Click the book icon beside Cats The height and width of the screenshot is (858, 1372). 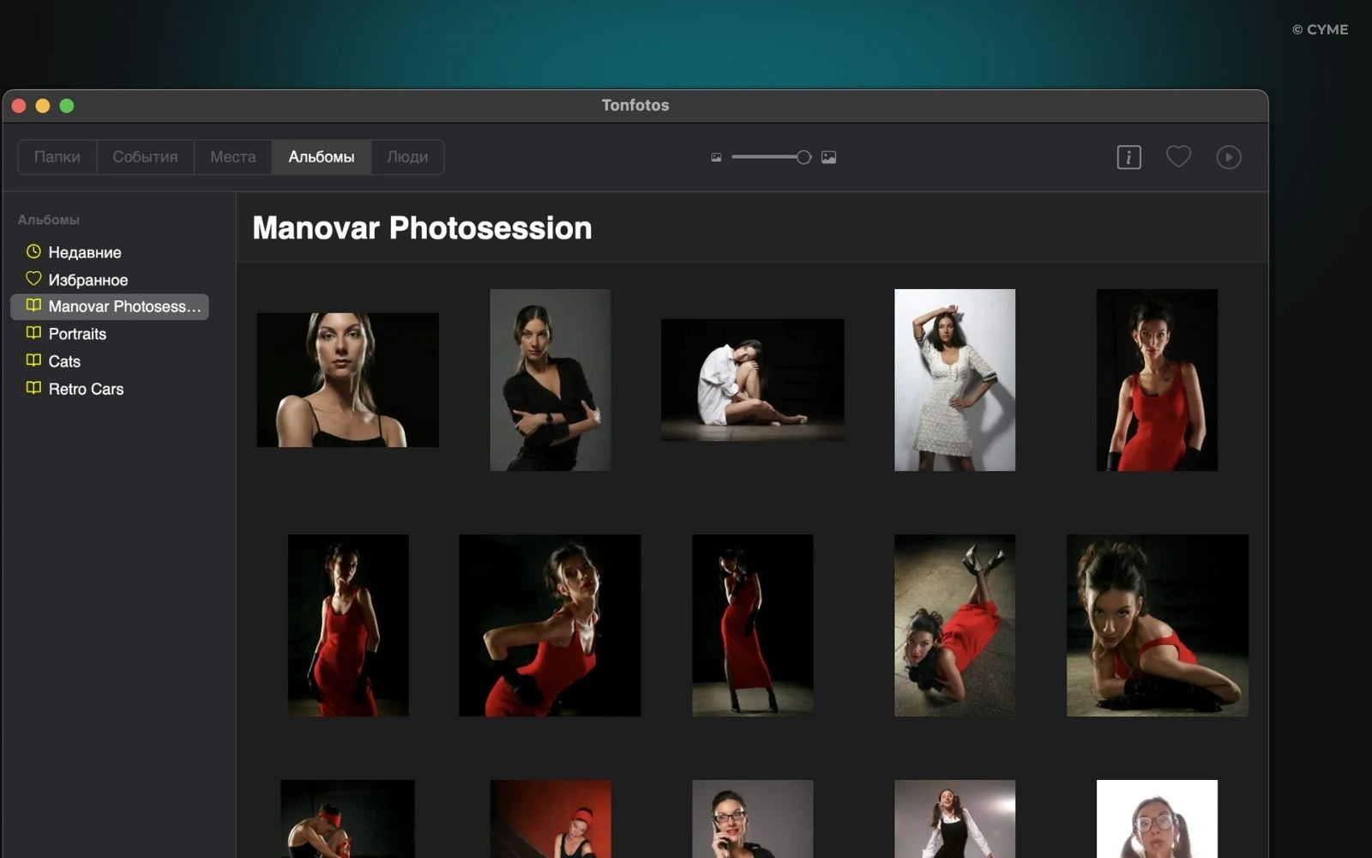point(33,360)
